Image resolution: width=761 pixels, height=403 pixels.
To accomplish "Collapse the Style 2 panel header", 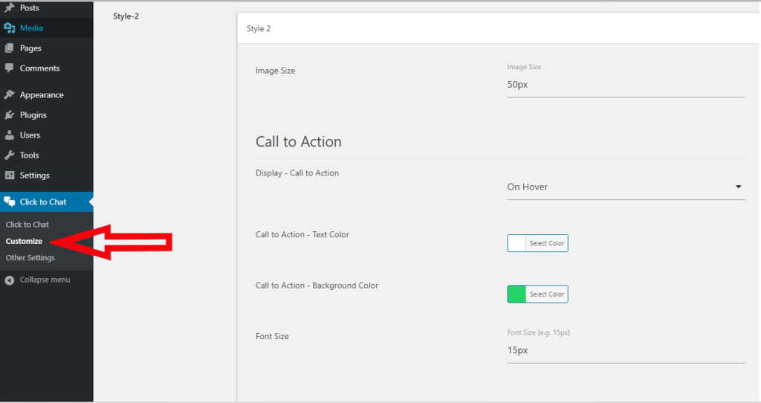I will coord(499,29).
